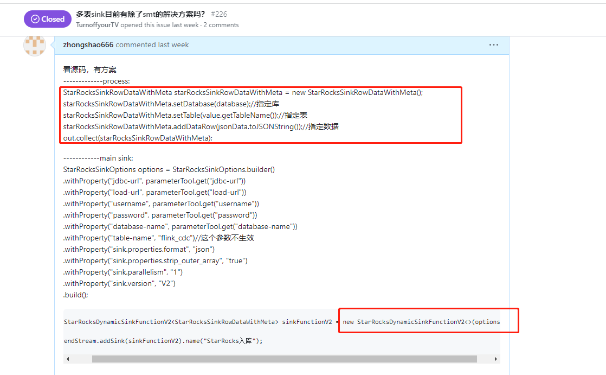Click the "------------main sink:" line

point(98,158)
